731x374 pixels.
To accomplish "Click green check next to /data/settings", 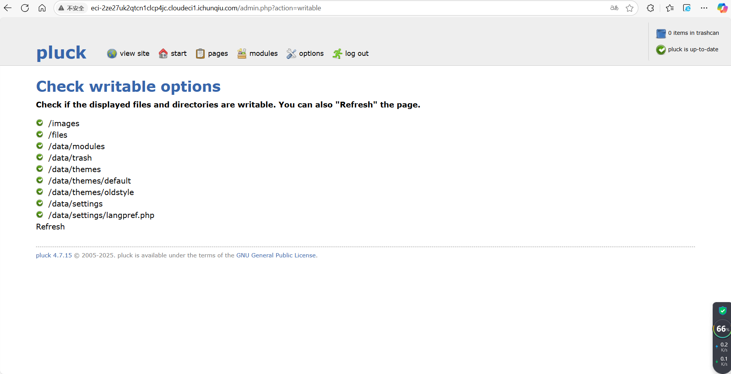I will [40, 203].
